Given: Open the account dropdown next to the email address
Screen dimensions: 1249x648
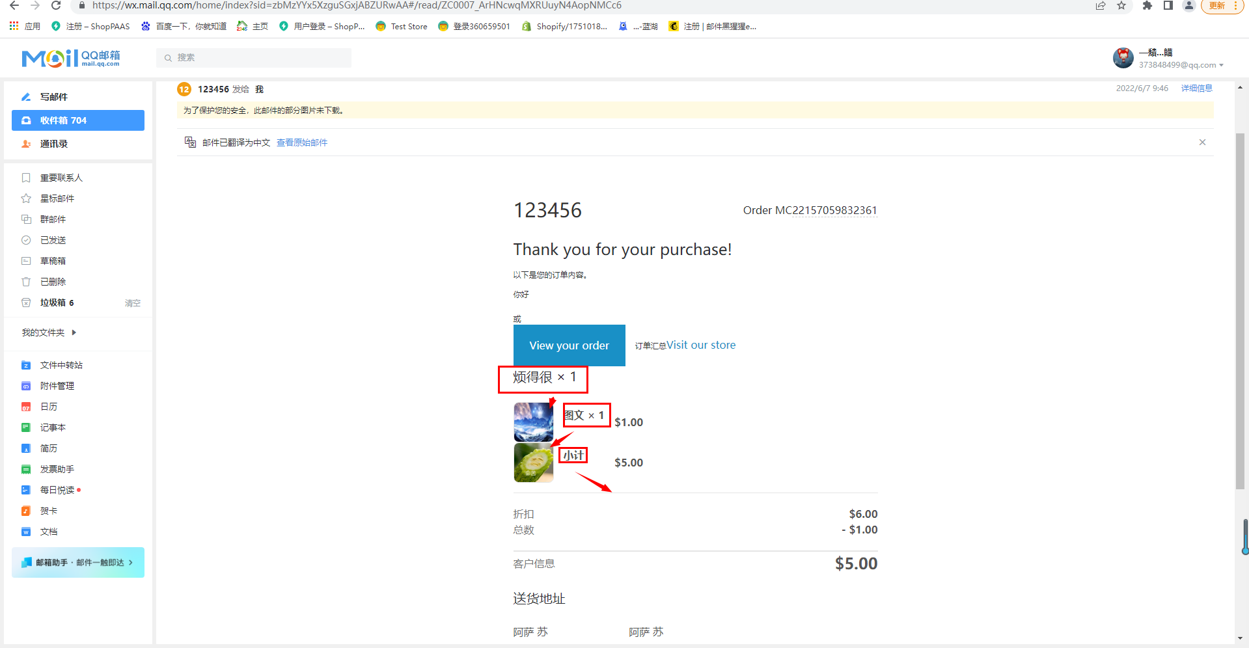Looking at the screenshot, I should coord(1221,65).
